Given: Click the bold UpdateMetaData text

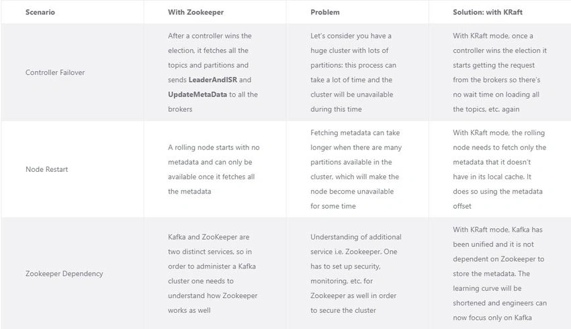Looking at the screenshot, I should pos(197,94).
